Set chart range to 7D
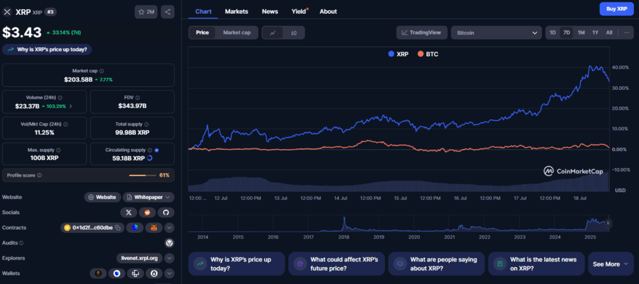The image size is (639, 284). 567,32
